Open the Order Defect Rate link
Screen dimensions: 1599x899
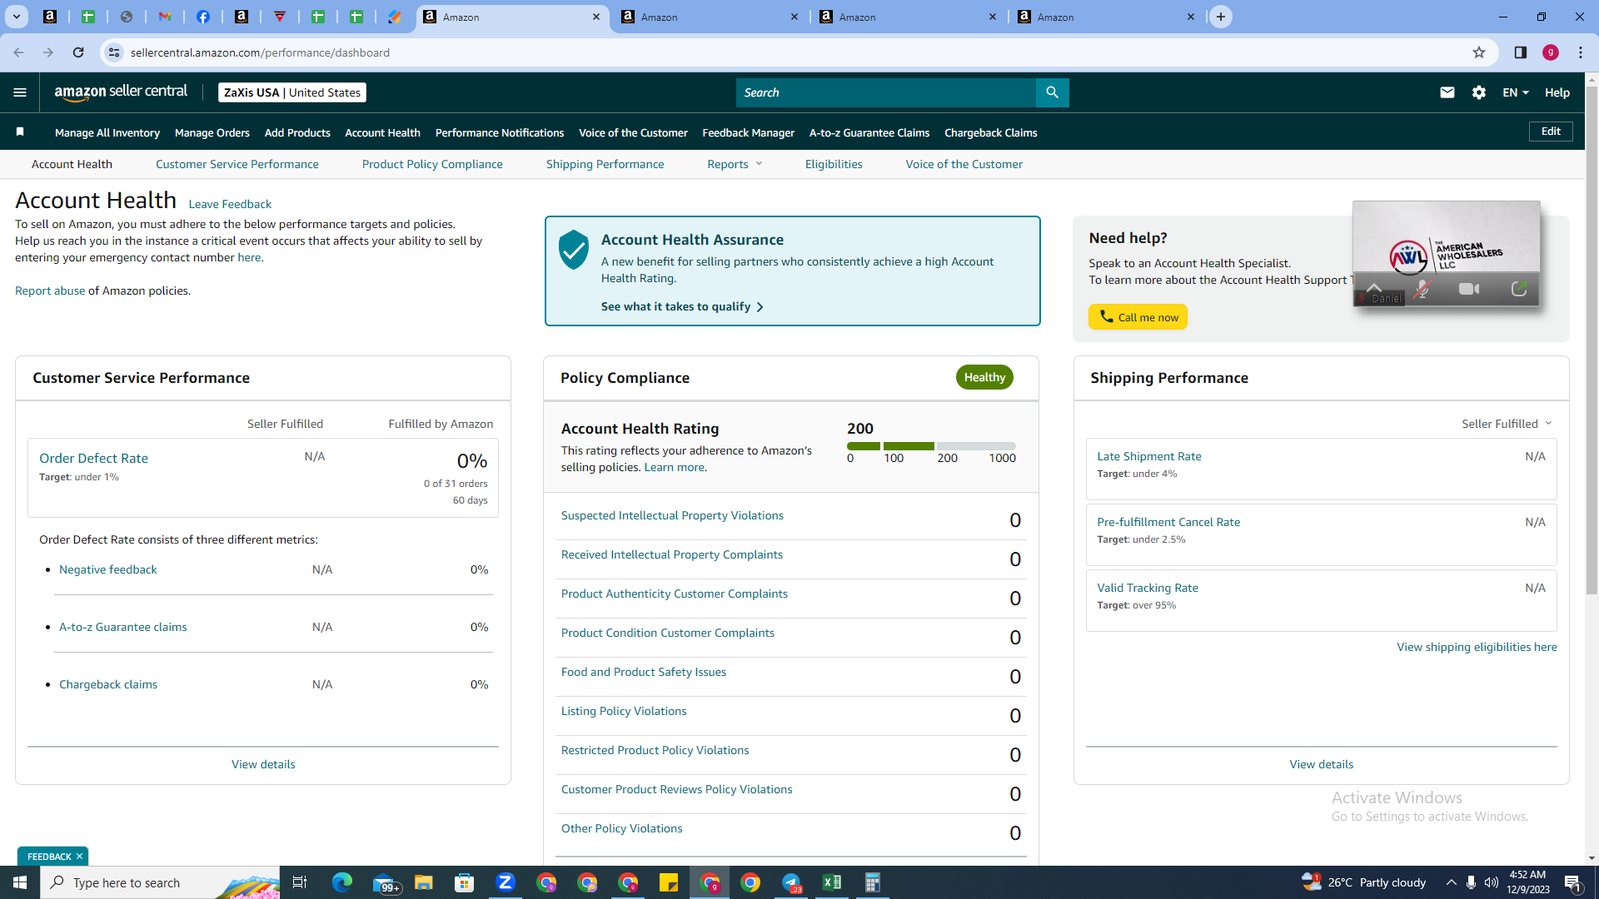pos(94,458)
